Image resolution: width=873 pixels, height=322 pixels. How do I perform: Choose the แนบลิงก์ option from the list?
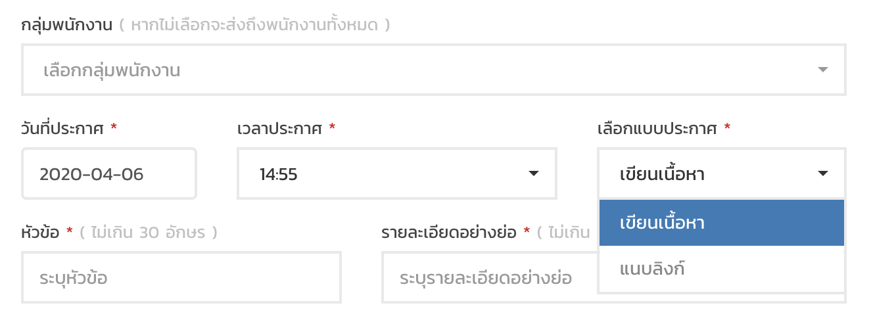click(722, 269)
